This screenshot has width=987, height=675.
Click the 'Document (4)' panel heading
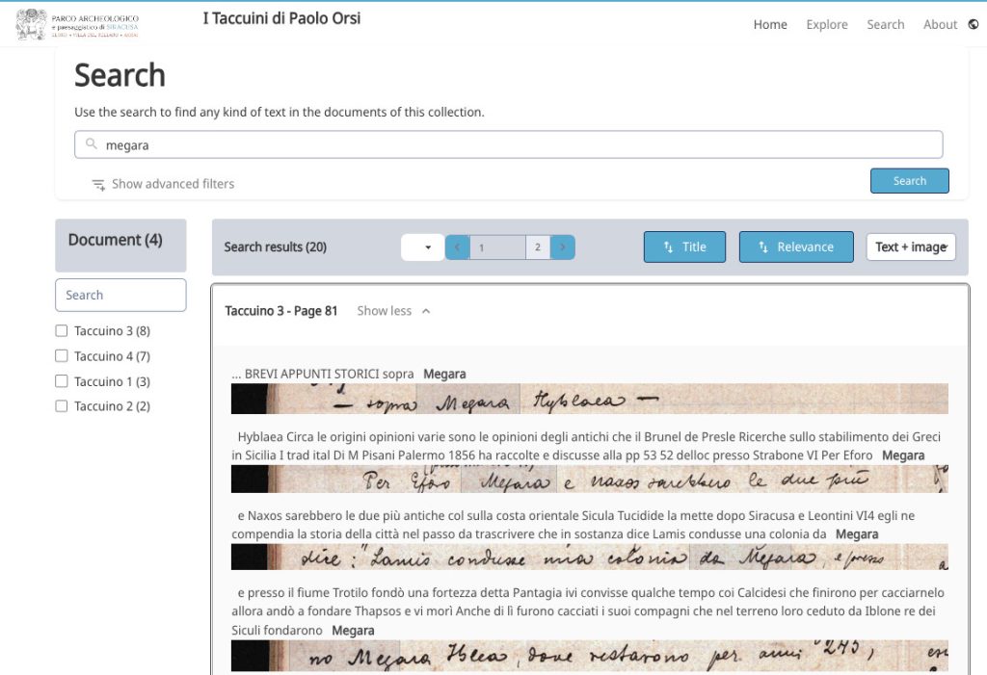(116, 241)
